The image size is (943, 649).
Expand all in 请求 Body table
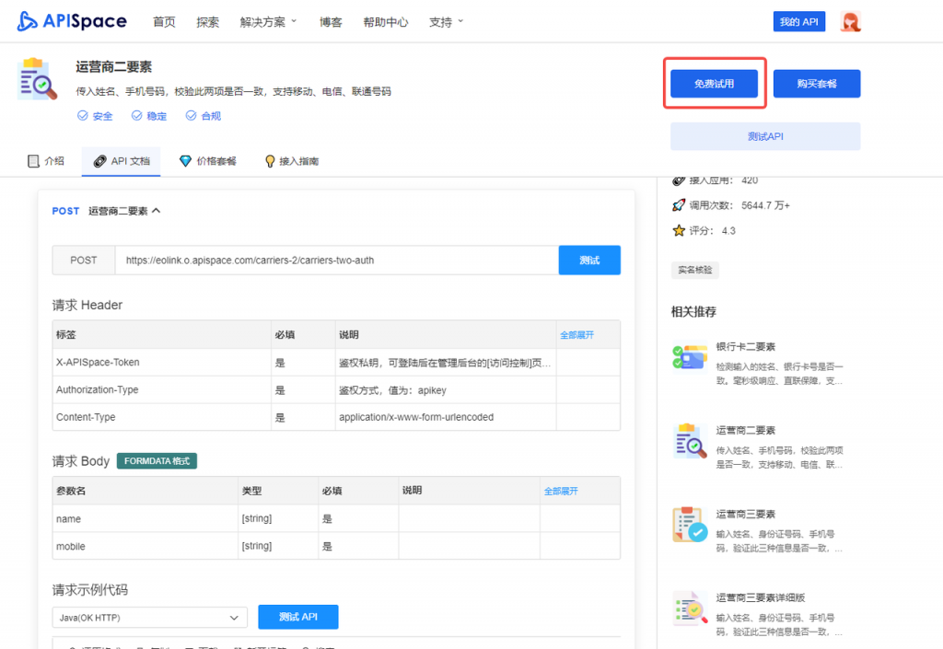(561, 491)
